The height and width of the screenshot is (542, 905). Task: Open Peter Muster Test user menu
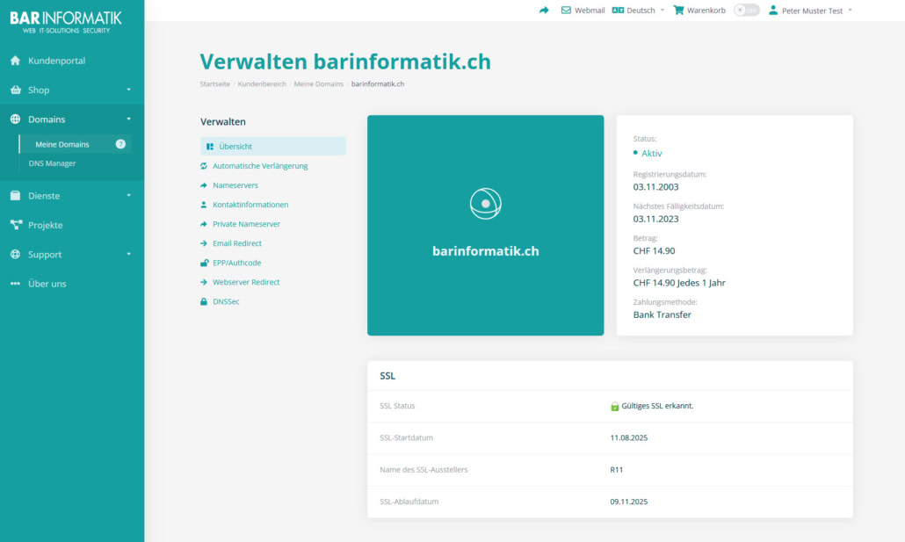pyautogui.click(x=810, y=11)
